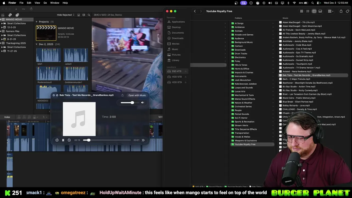Screen dimensions: 352x198
Task: Eject the HDD 5TB drive
Action: click(x=186, y=77)
